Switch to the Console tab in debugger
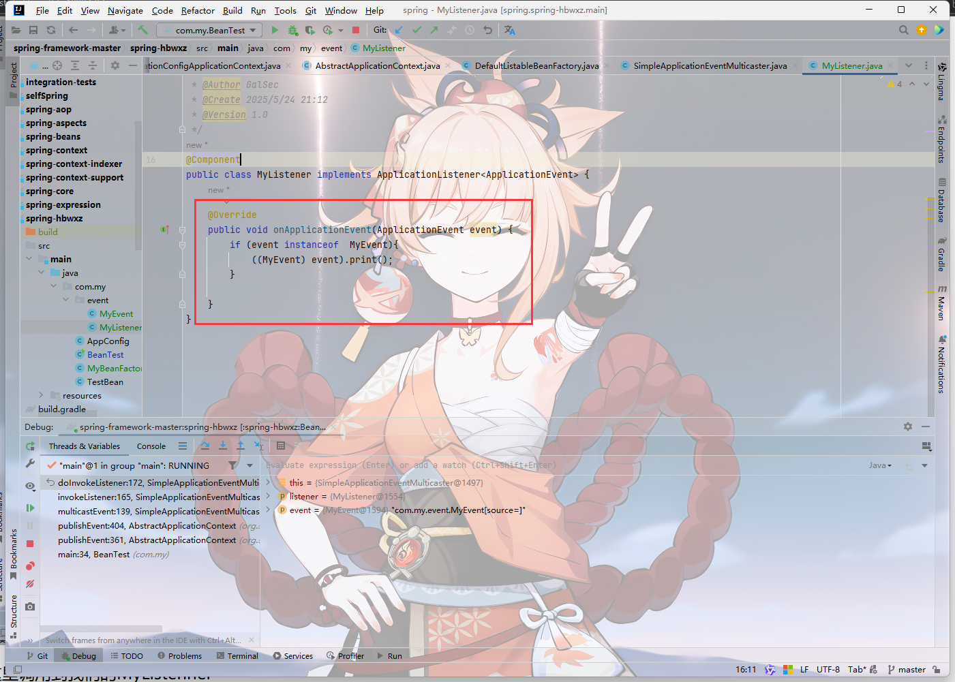The width and height of the screenshot is (955, 682). pyautogui.click(x=151, y=446)
